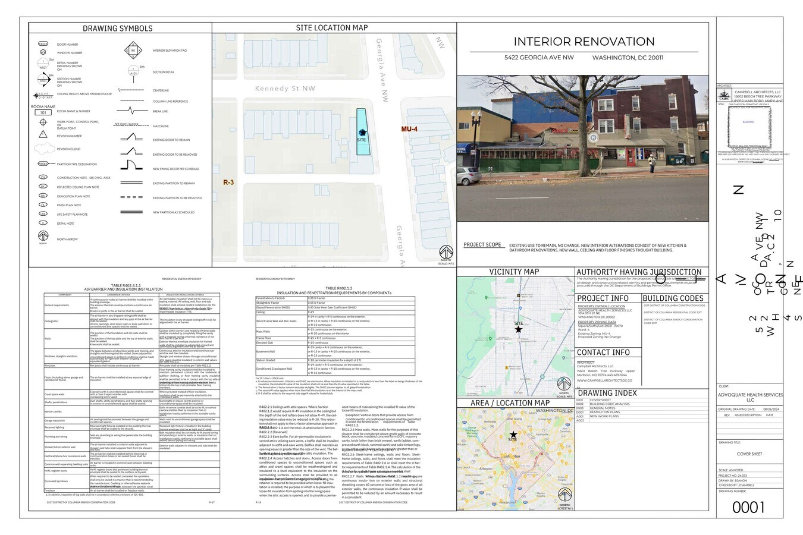This screenshot has width=803, height=535.
Task: Open the www.campbellarchitectsdc.com website link
Action: point(605,380)
